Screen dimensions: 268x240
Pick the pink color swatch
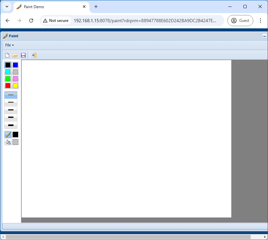pos(15,79)
